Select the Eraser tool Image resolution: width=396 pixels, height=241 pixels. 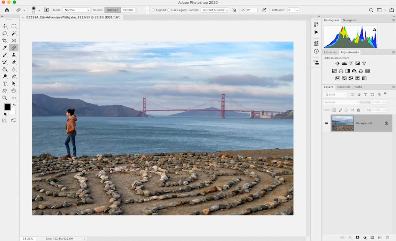[x=14, y=62]
